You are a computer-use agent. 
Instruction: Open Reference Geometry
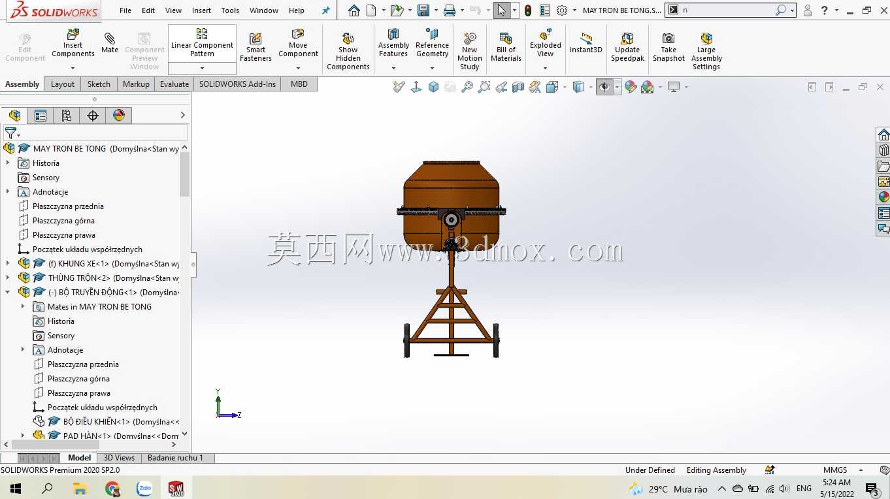tap(432, 44)
